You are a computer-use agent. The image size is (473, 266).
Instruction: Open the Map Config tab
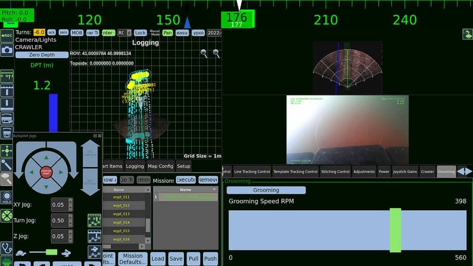[x=160, y=166]
